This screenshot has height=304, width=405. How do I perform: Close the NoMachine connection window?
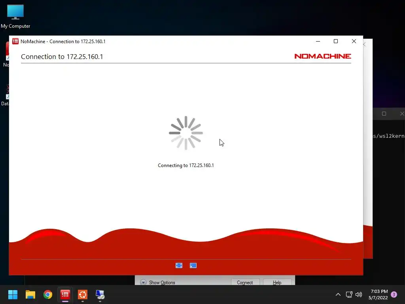[354, 41]
